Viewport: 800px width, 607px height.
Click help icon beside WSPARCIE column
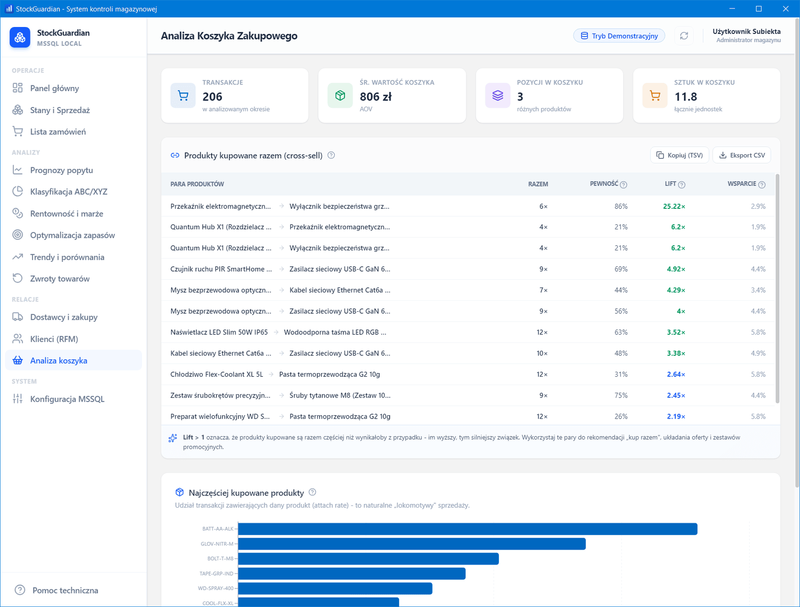tap(762, 185)
